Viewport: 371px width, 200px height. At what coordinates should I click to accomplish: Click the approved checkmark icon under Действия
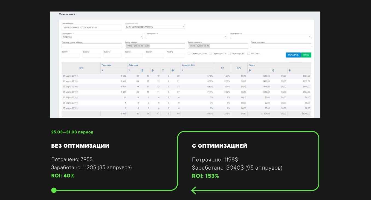click(173, 70)
